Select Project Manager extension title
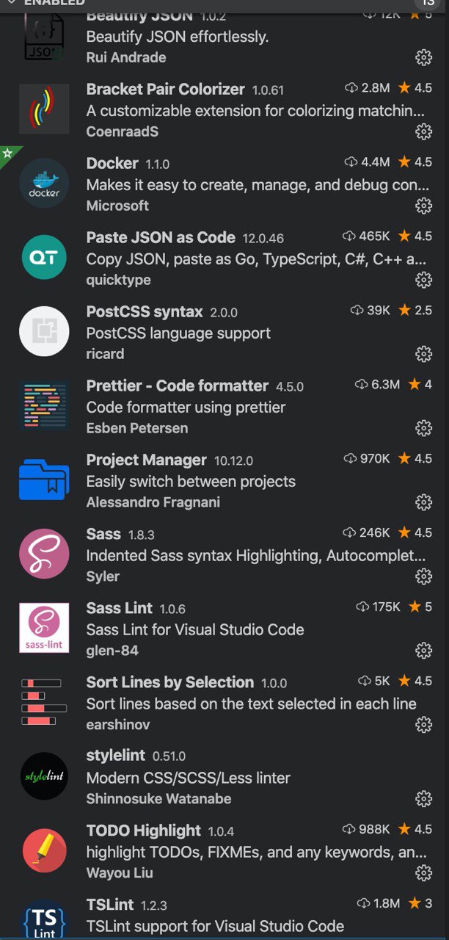 pyautogui.click(x=147, y=460)
